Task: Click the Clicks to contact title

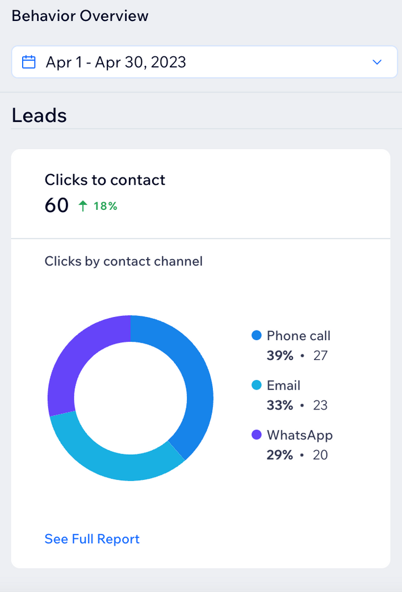Action: click(105, 180)
